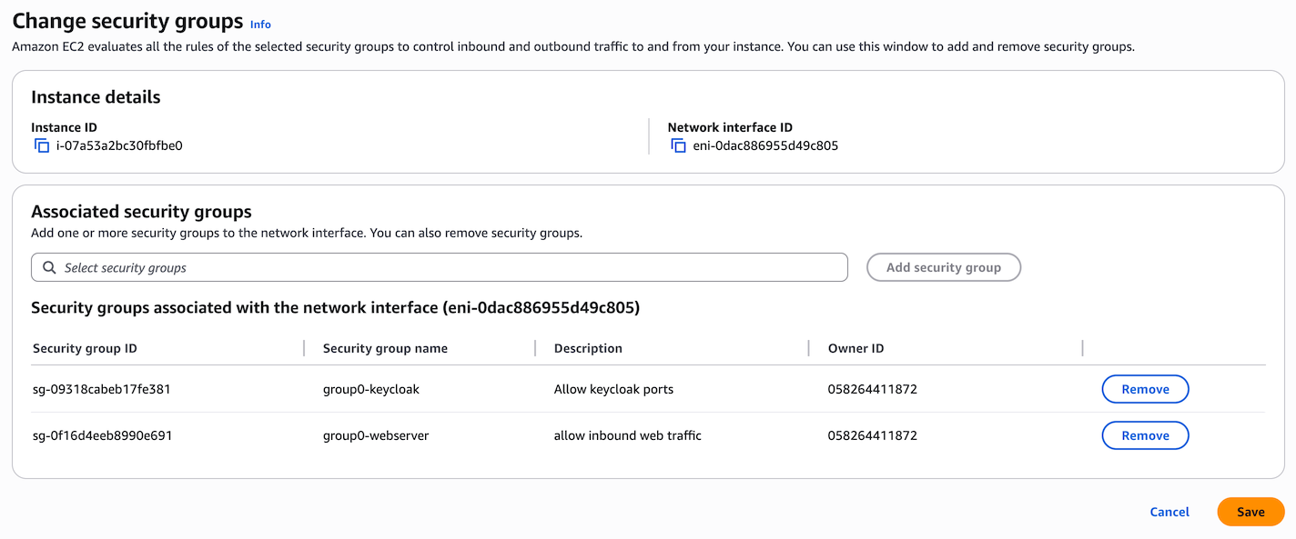Click the instance ID value i-07a53a2bc30fbfbe0

click(x=119, y=145)
